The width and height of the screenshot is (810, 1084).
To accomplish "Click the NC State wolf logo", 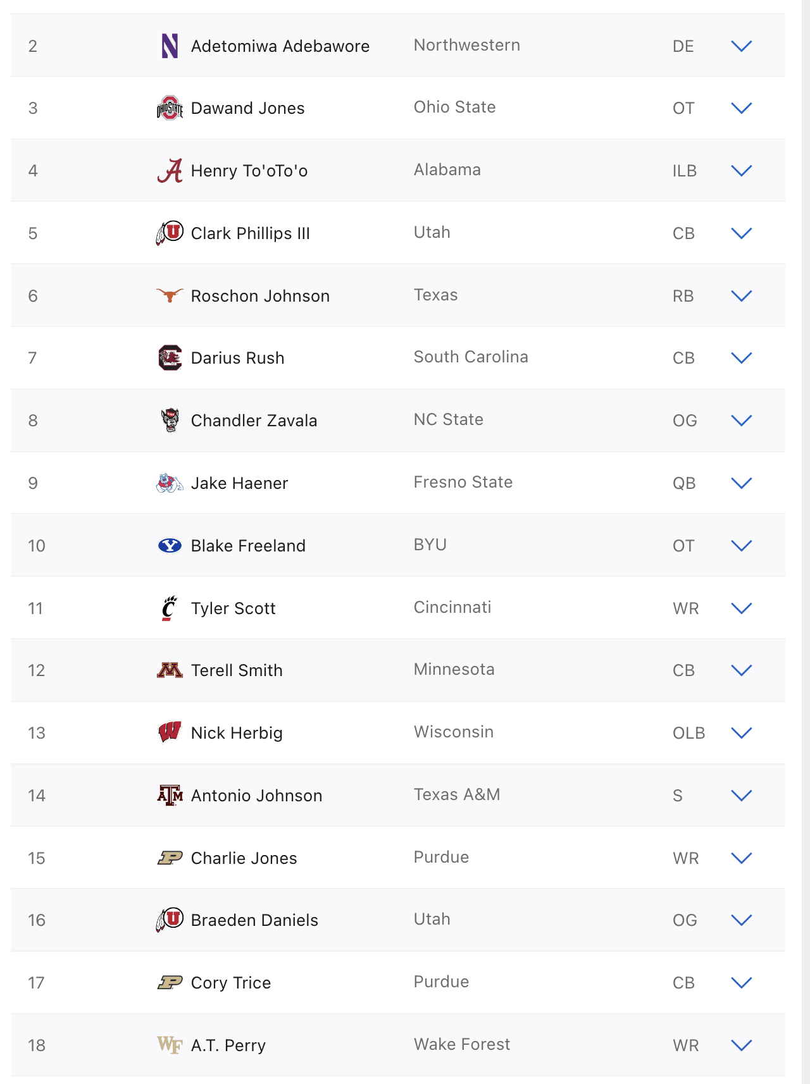I will [x=170, y=421].
